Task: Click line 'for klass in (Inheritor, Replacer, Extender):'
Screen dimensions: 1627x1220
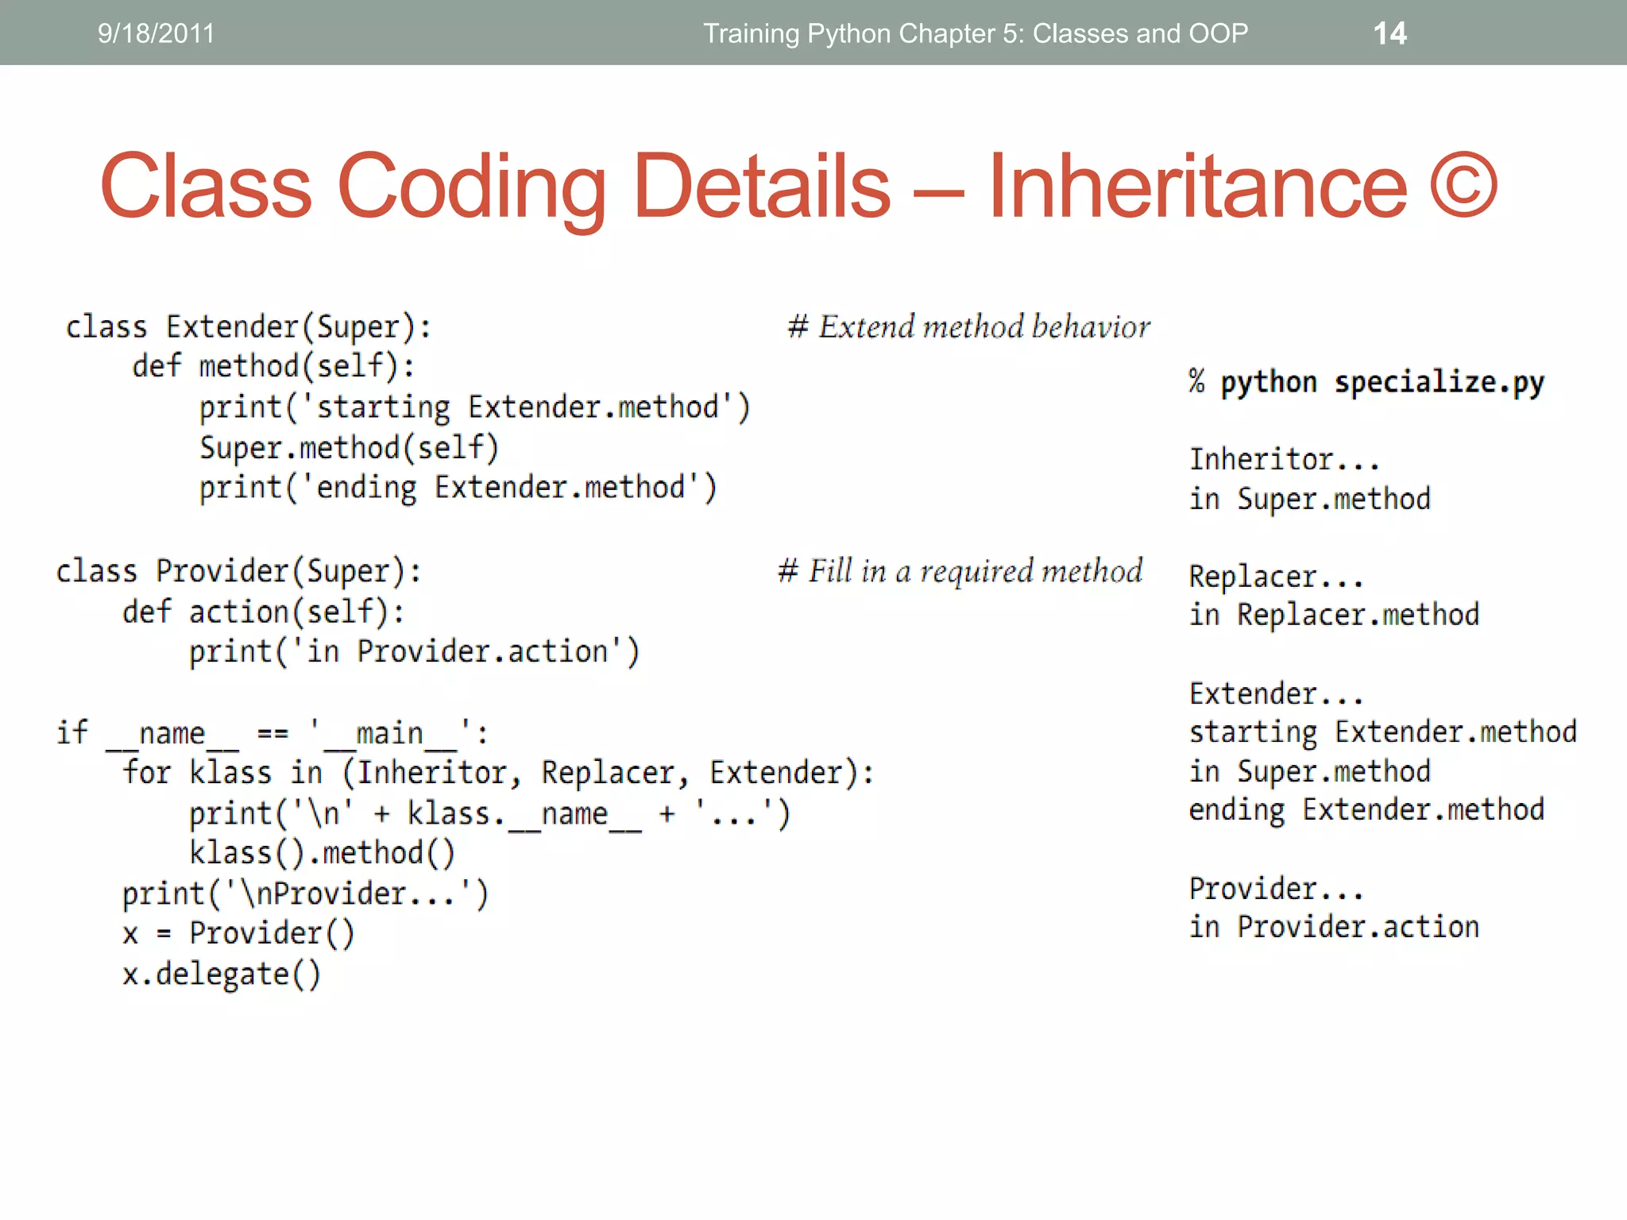Action: coord(498,773)
